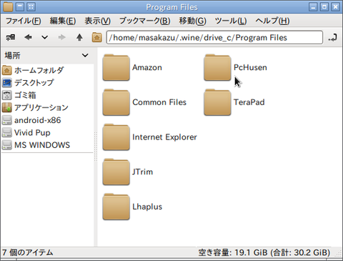Open the ツール(L) menu

(x=231, y=21)
